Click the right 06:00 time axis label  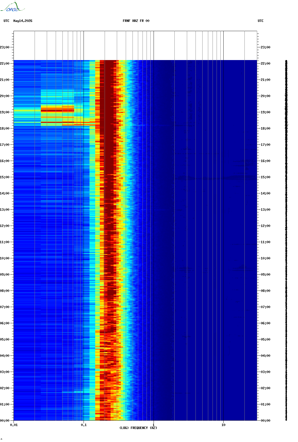(x=265, y=323)
